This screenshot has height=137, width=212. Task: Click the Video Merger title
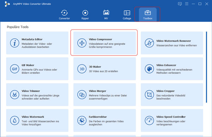(x=98, y=91)
